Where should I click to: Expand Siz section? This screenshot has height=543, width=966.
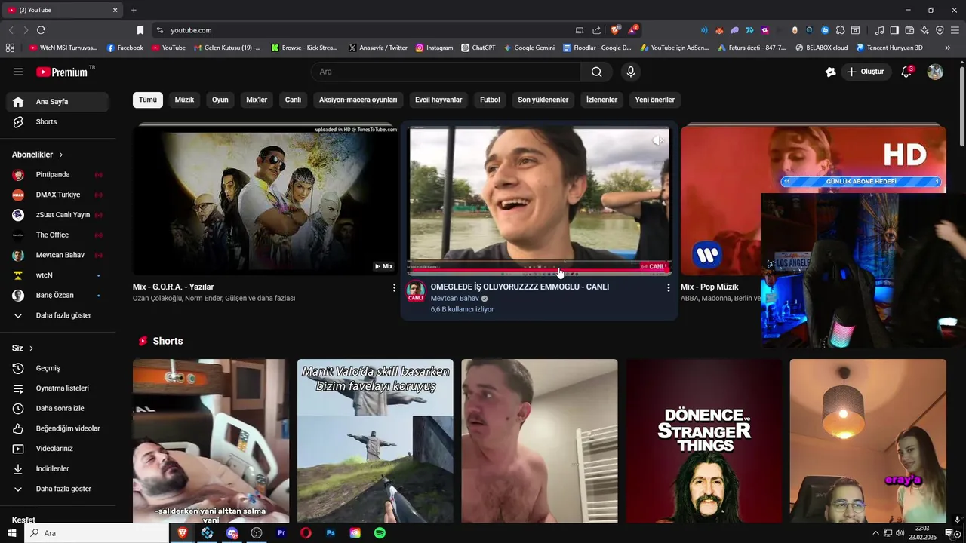tap(23, 348)
